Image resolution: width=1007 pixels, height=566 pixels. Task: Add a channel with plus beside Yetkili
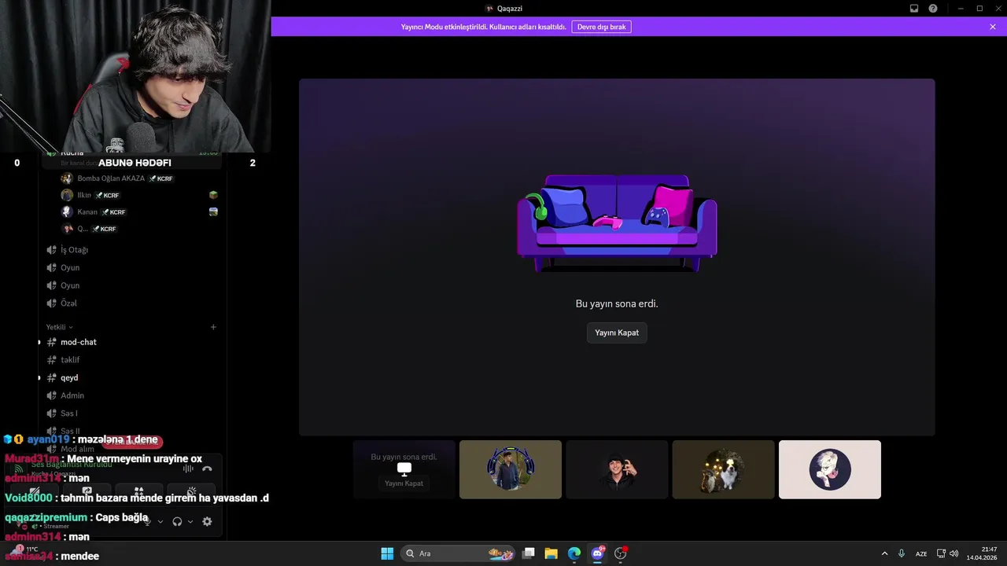pos(213,327)
